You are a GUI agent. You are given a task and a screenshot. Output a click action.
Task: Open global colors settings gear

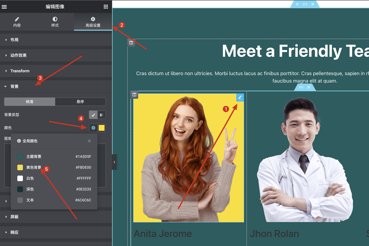(89, 141)
